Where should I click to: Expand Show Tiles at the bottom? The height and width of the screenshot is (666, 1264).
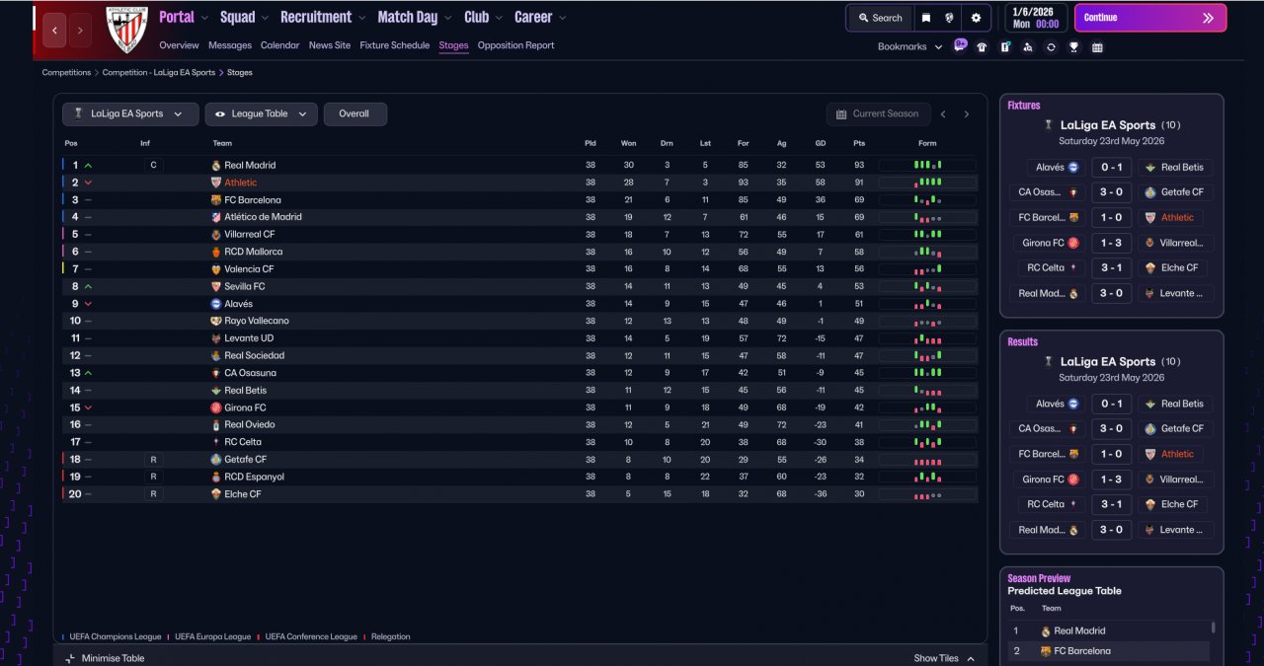click(x=944, y=658)
